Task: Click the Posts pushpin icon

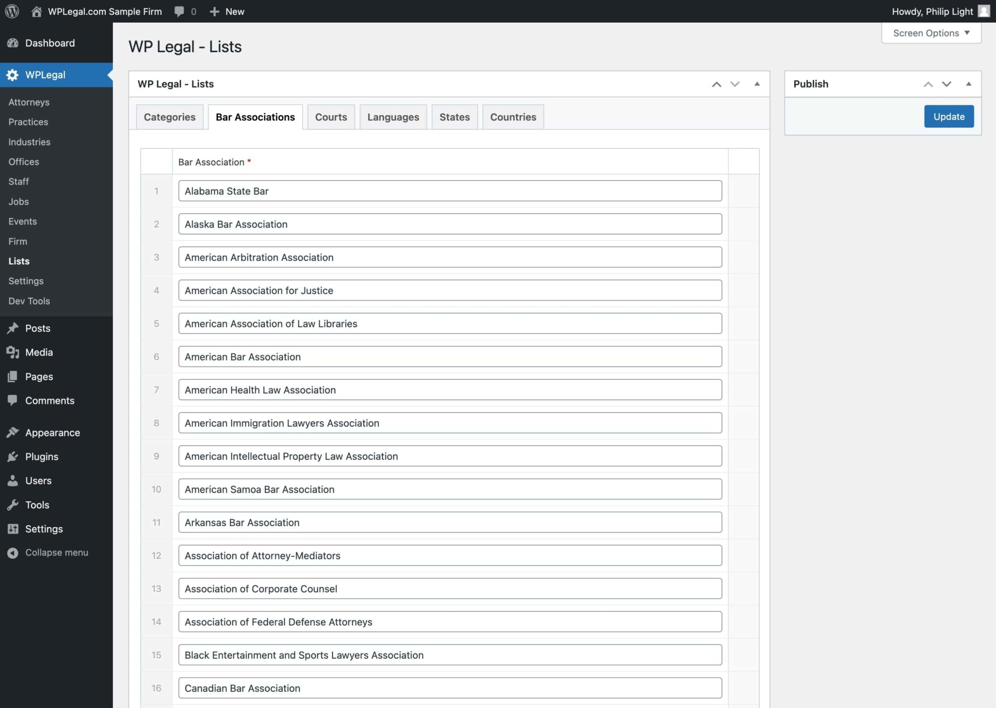Action: 13,328
